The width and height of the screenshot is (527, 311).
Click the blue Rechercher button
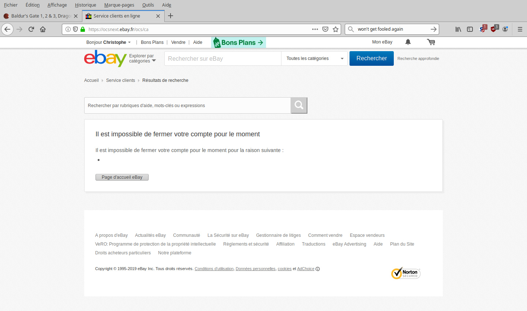pos(371,58)
